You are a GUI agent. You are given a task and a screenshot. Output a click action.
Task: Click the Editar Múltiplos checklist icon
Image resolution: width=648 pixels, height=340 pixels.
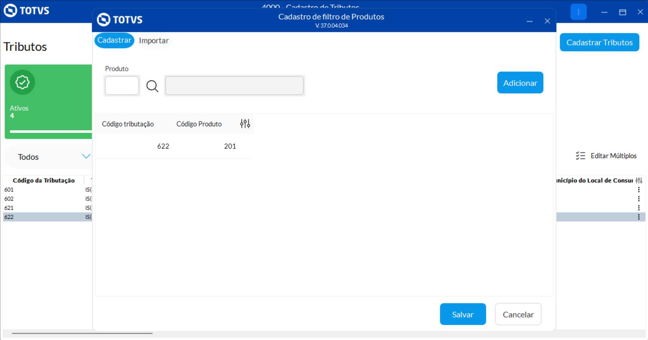[x=580, y=156]
